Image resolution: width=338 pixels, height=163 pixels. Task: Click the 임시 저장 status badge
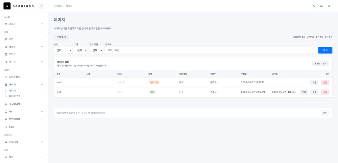[x=154, y=83]
